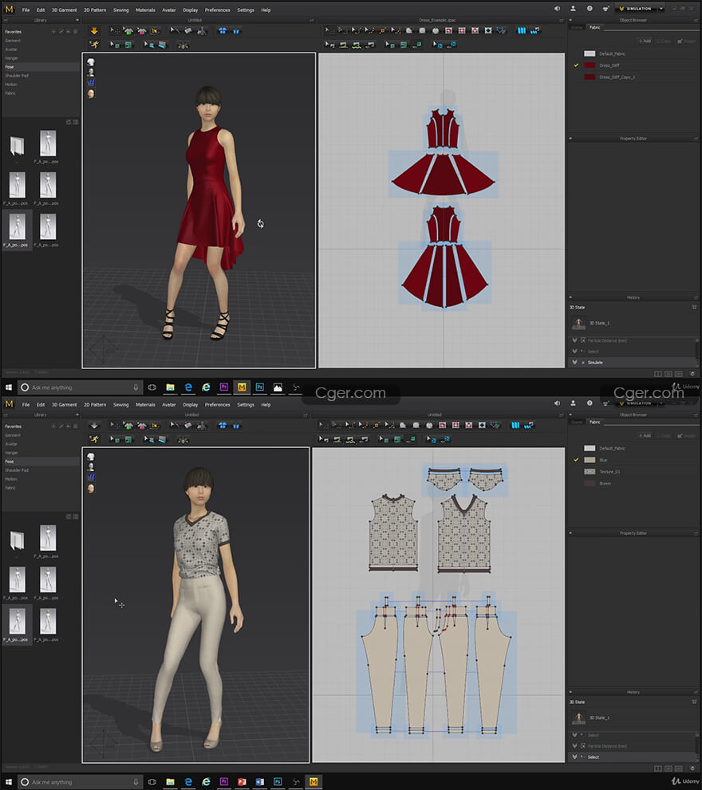The image size is (702, 790).
Task: Open Photoshop from the upper Windows taskbar
Action: point(260,387)
